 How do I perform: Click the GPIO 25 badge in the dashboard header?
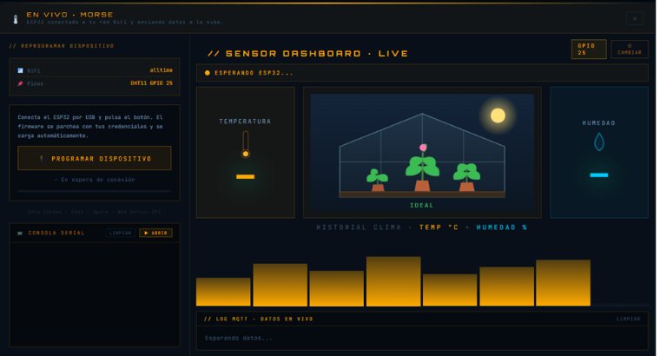589,49
